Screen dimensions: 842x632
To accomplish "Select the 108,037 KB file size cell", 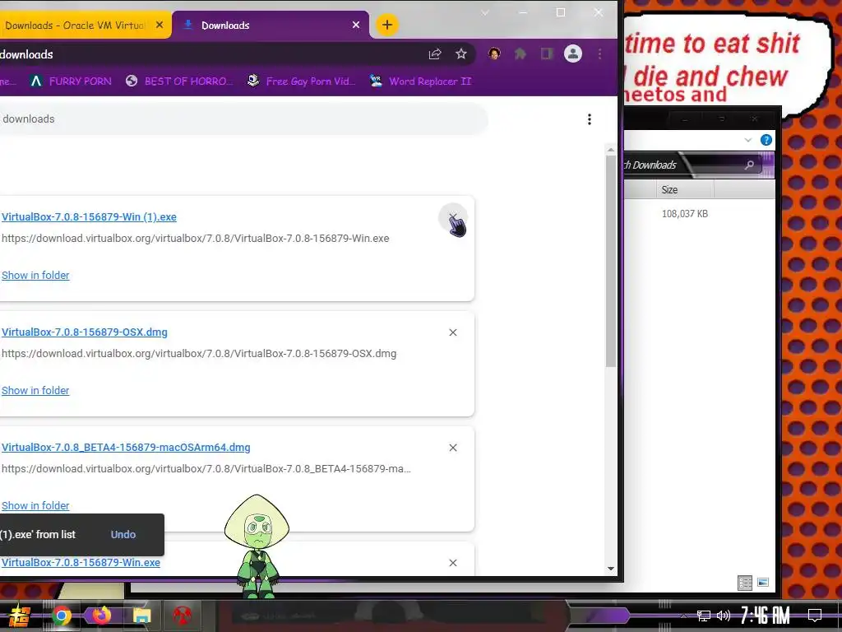I will [x=685, y=214].
